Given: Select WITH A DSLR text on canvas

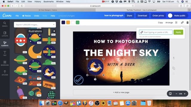Looking at the screenshot, I should [x=121, y=64].
